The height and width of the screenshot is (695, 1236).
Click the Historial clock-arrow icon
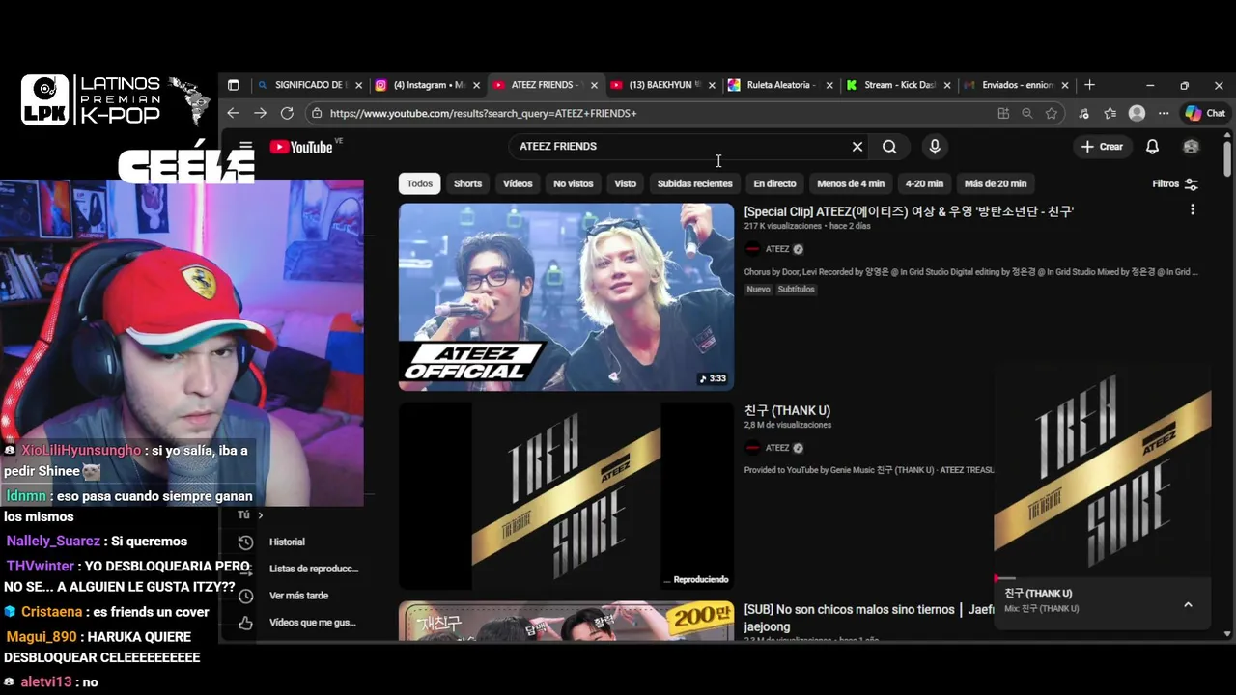[245, 542]
